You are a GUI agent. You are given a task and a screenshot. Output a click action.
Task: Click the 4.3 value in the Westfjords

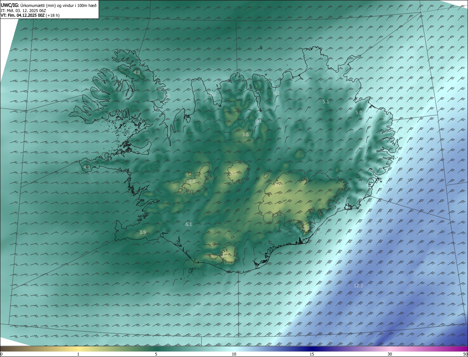click(136, 73)
